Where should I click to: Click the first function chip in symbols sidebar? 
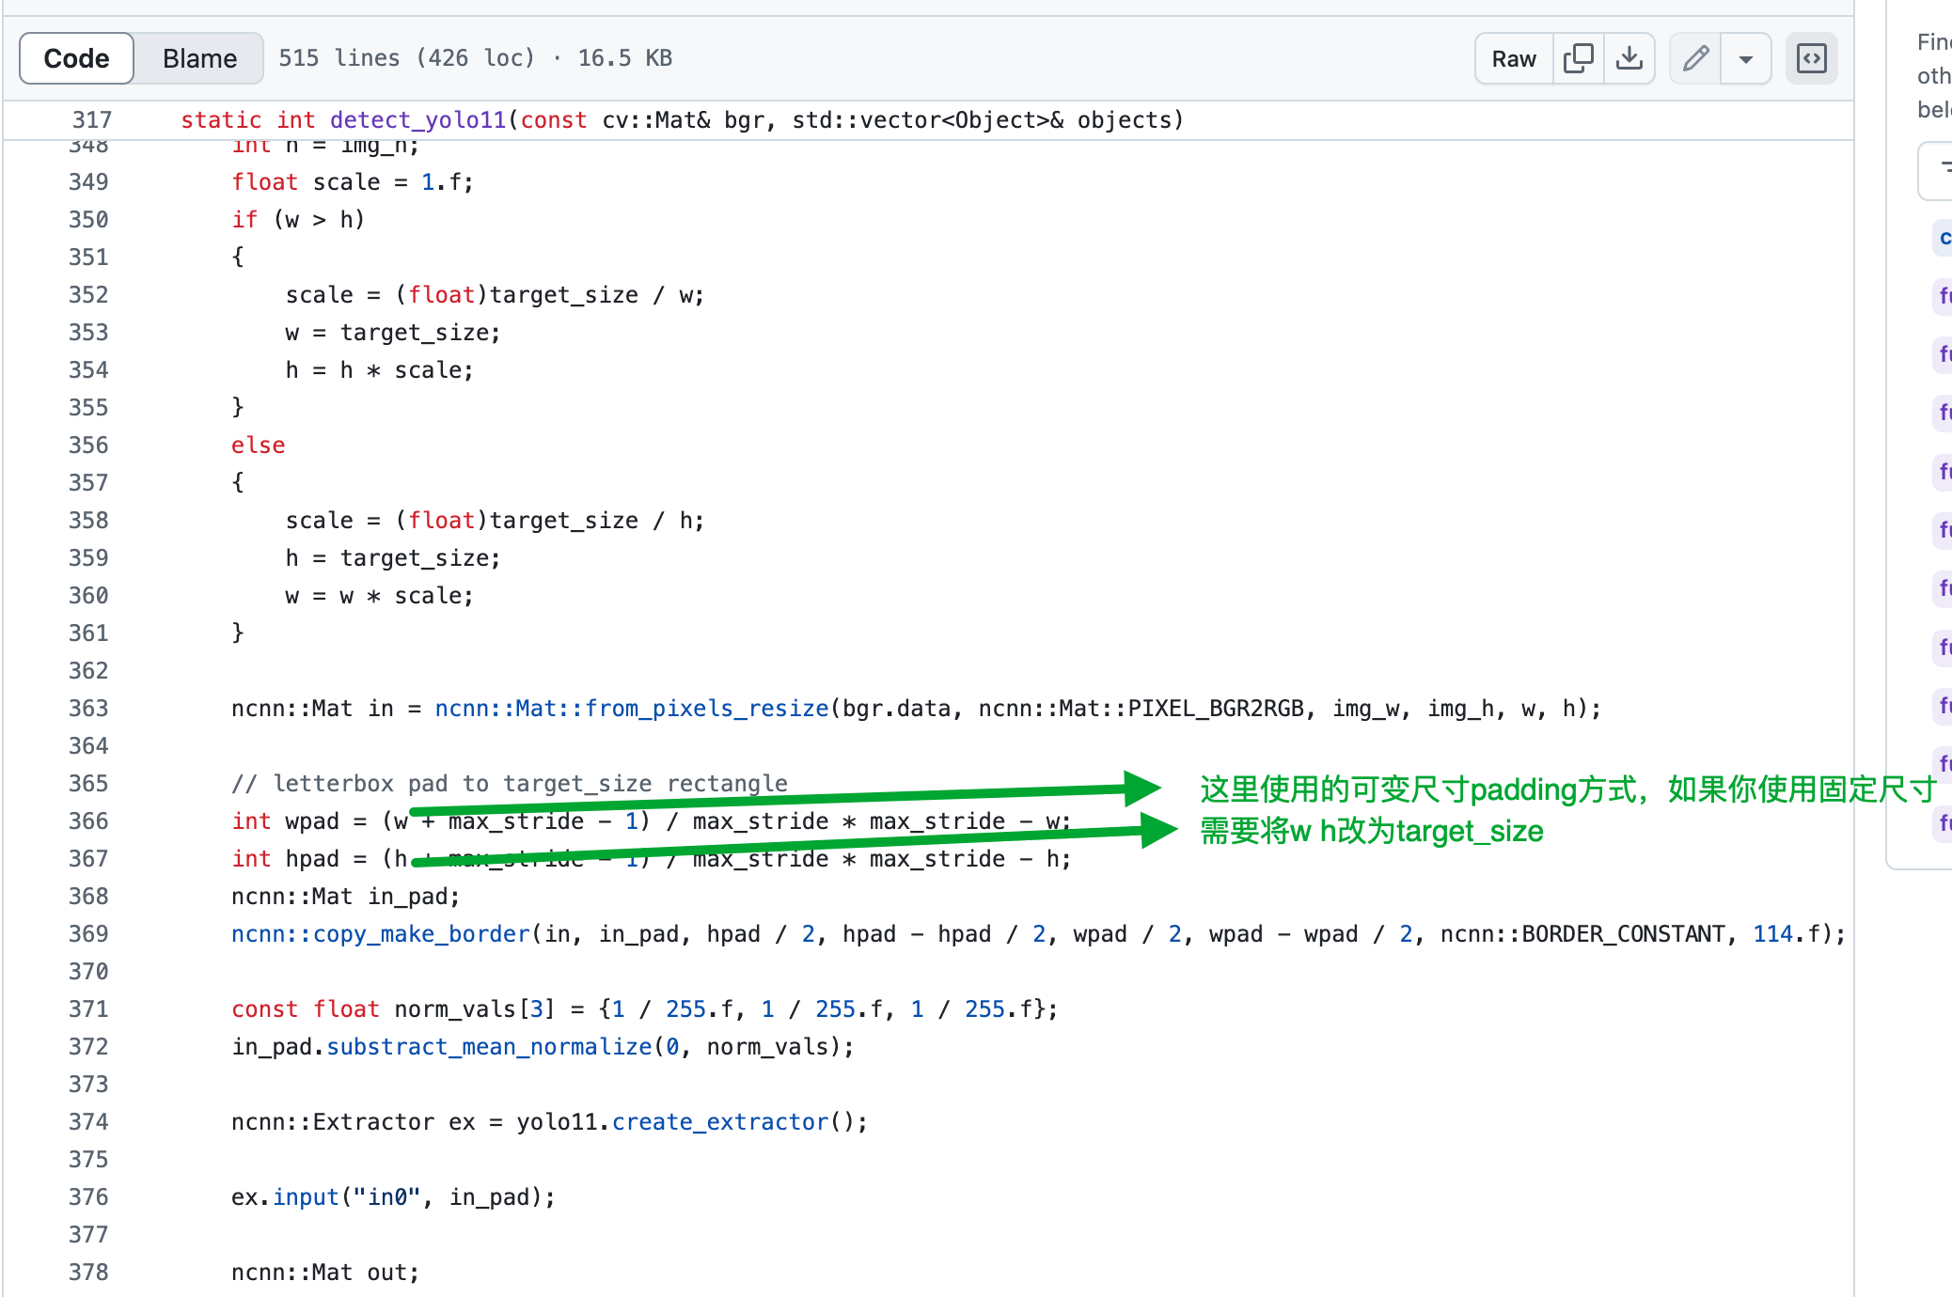click(1944, 296)
